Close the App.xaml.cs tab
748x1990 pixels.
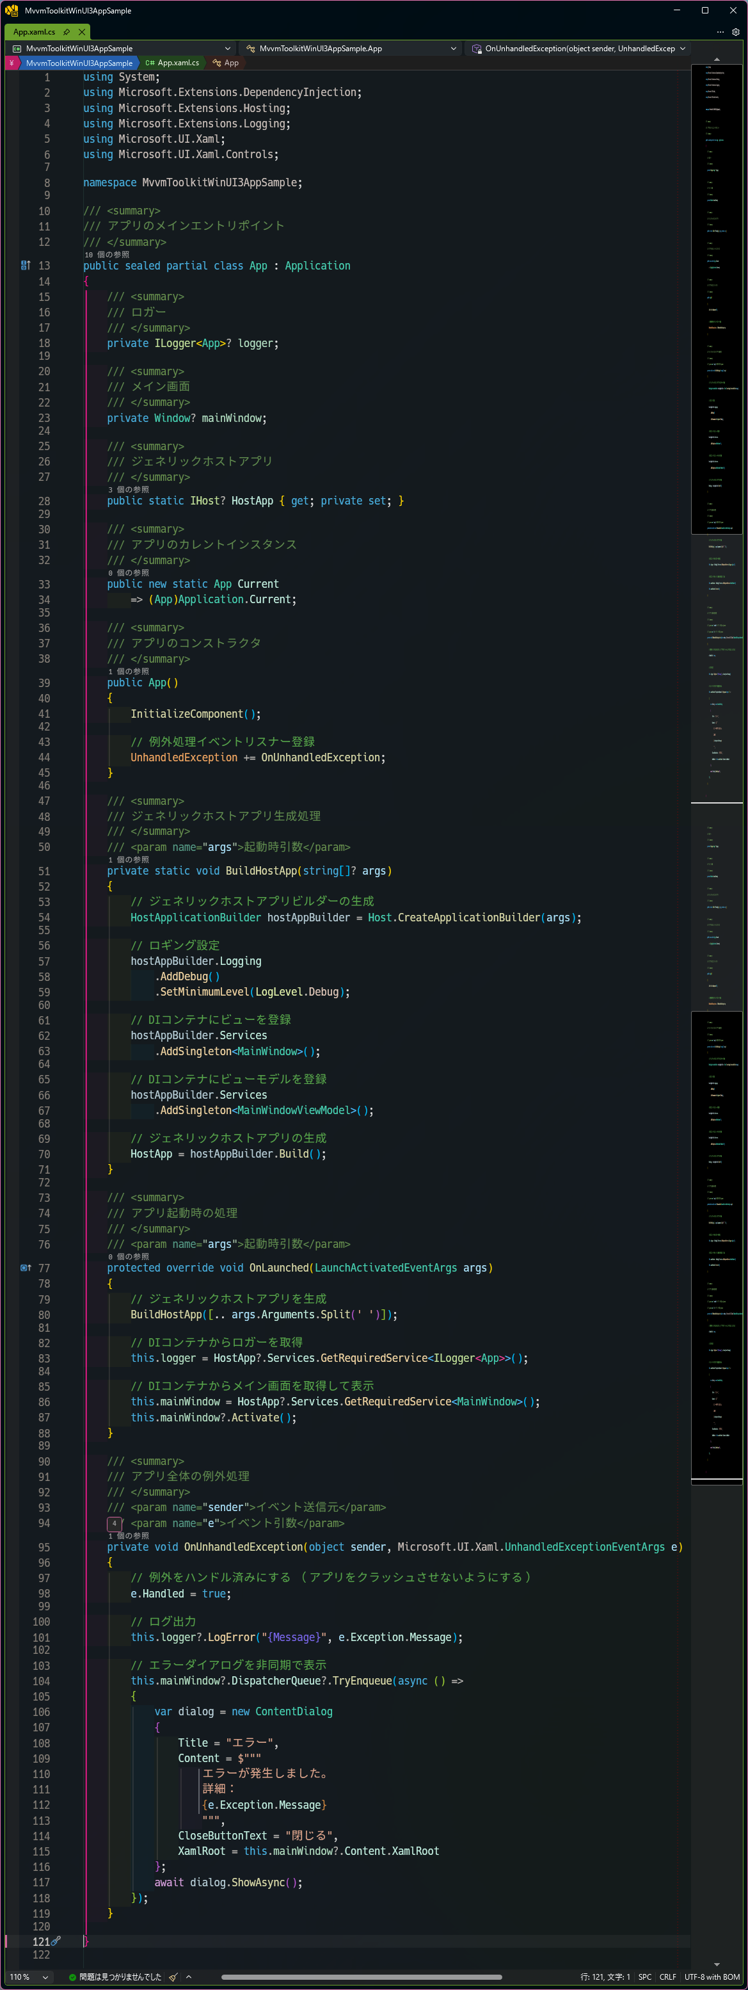click(x=81, y=31)
